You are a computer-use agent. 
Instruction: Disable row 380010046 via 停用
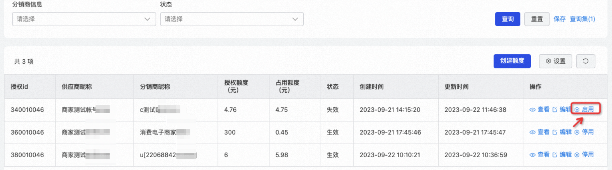click(x=584, y=155)
